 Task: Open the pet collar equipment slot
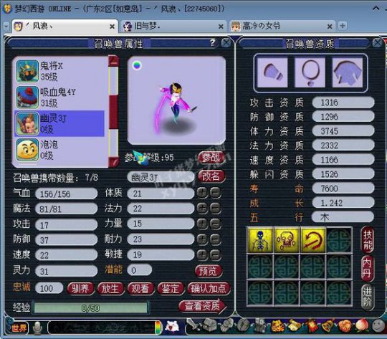[x=310, y=72]
